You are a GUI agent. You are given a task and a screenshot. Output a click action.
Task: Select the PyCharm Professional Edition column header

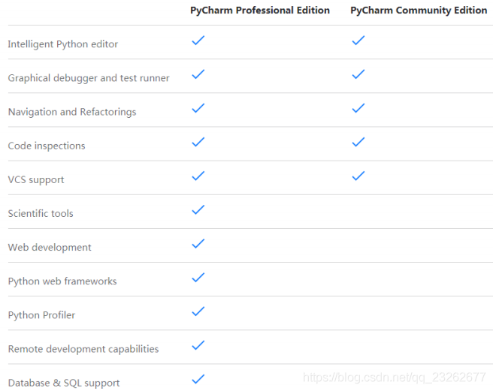(x=260, y=11)
